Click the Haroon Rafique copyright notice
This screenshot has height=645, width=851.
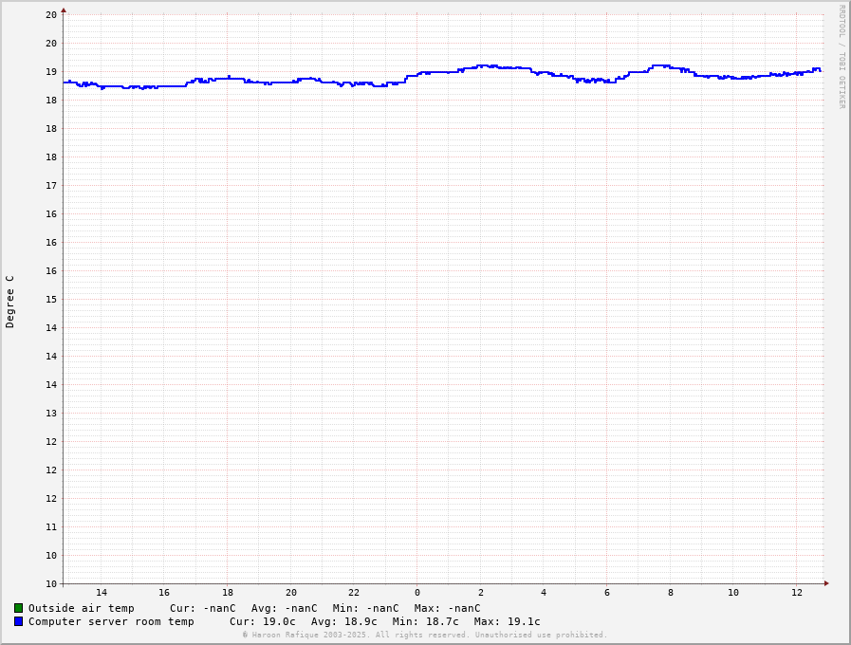(x=424, y=635)
